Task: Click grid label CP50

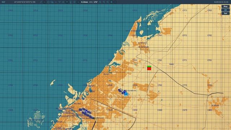Action: coord(135,85)
